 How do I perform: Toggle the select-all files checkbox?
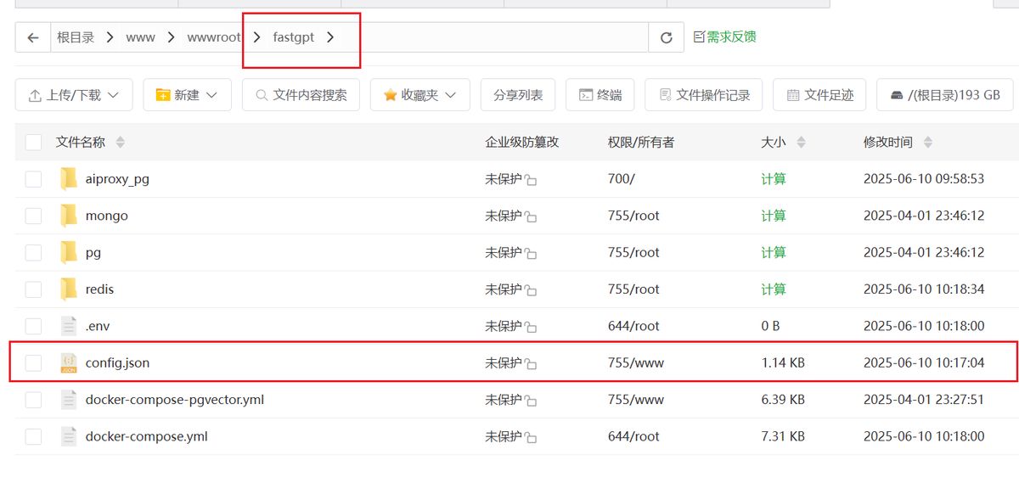33,143
